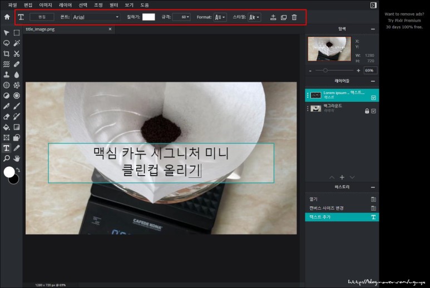
Task: Toggle visibility of 백그라운드 layer
Action: (373, 111)
